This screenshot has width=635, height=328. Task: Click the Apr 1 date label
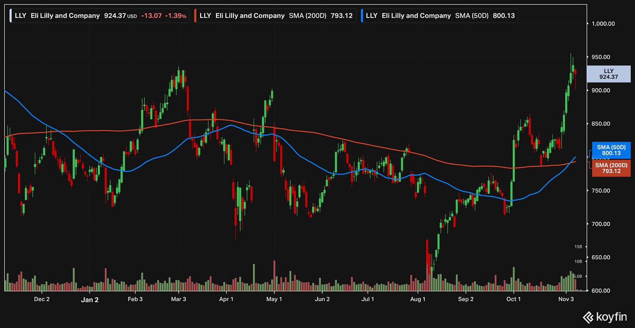pyautogui.click(x=226, y=299)
